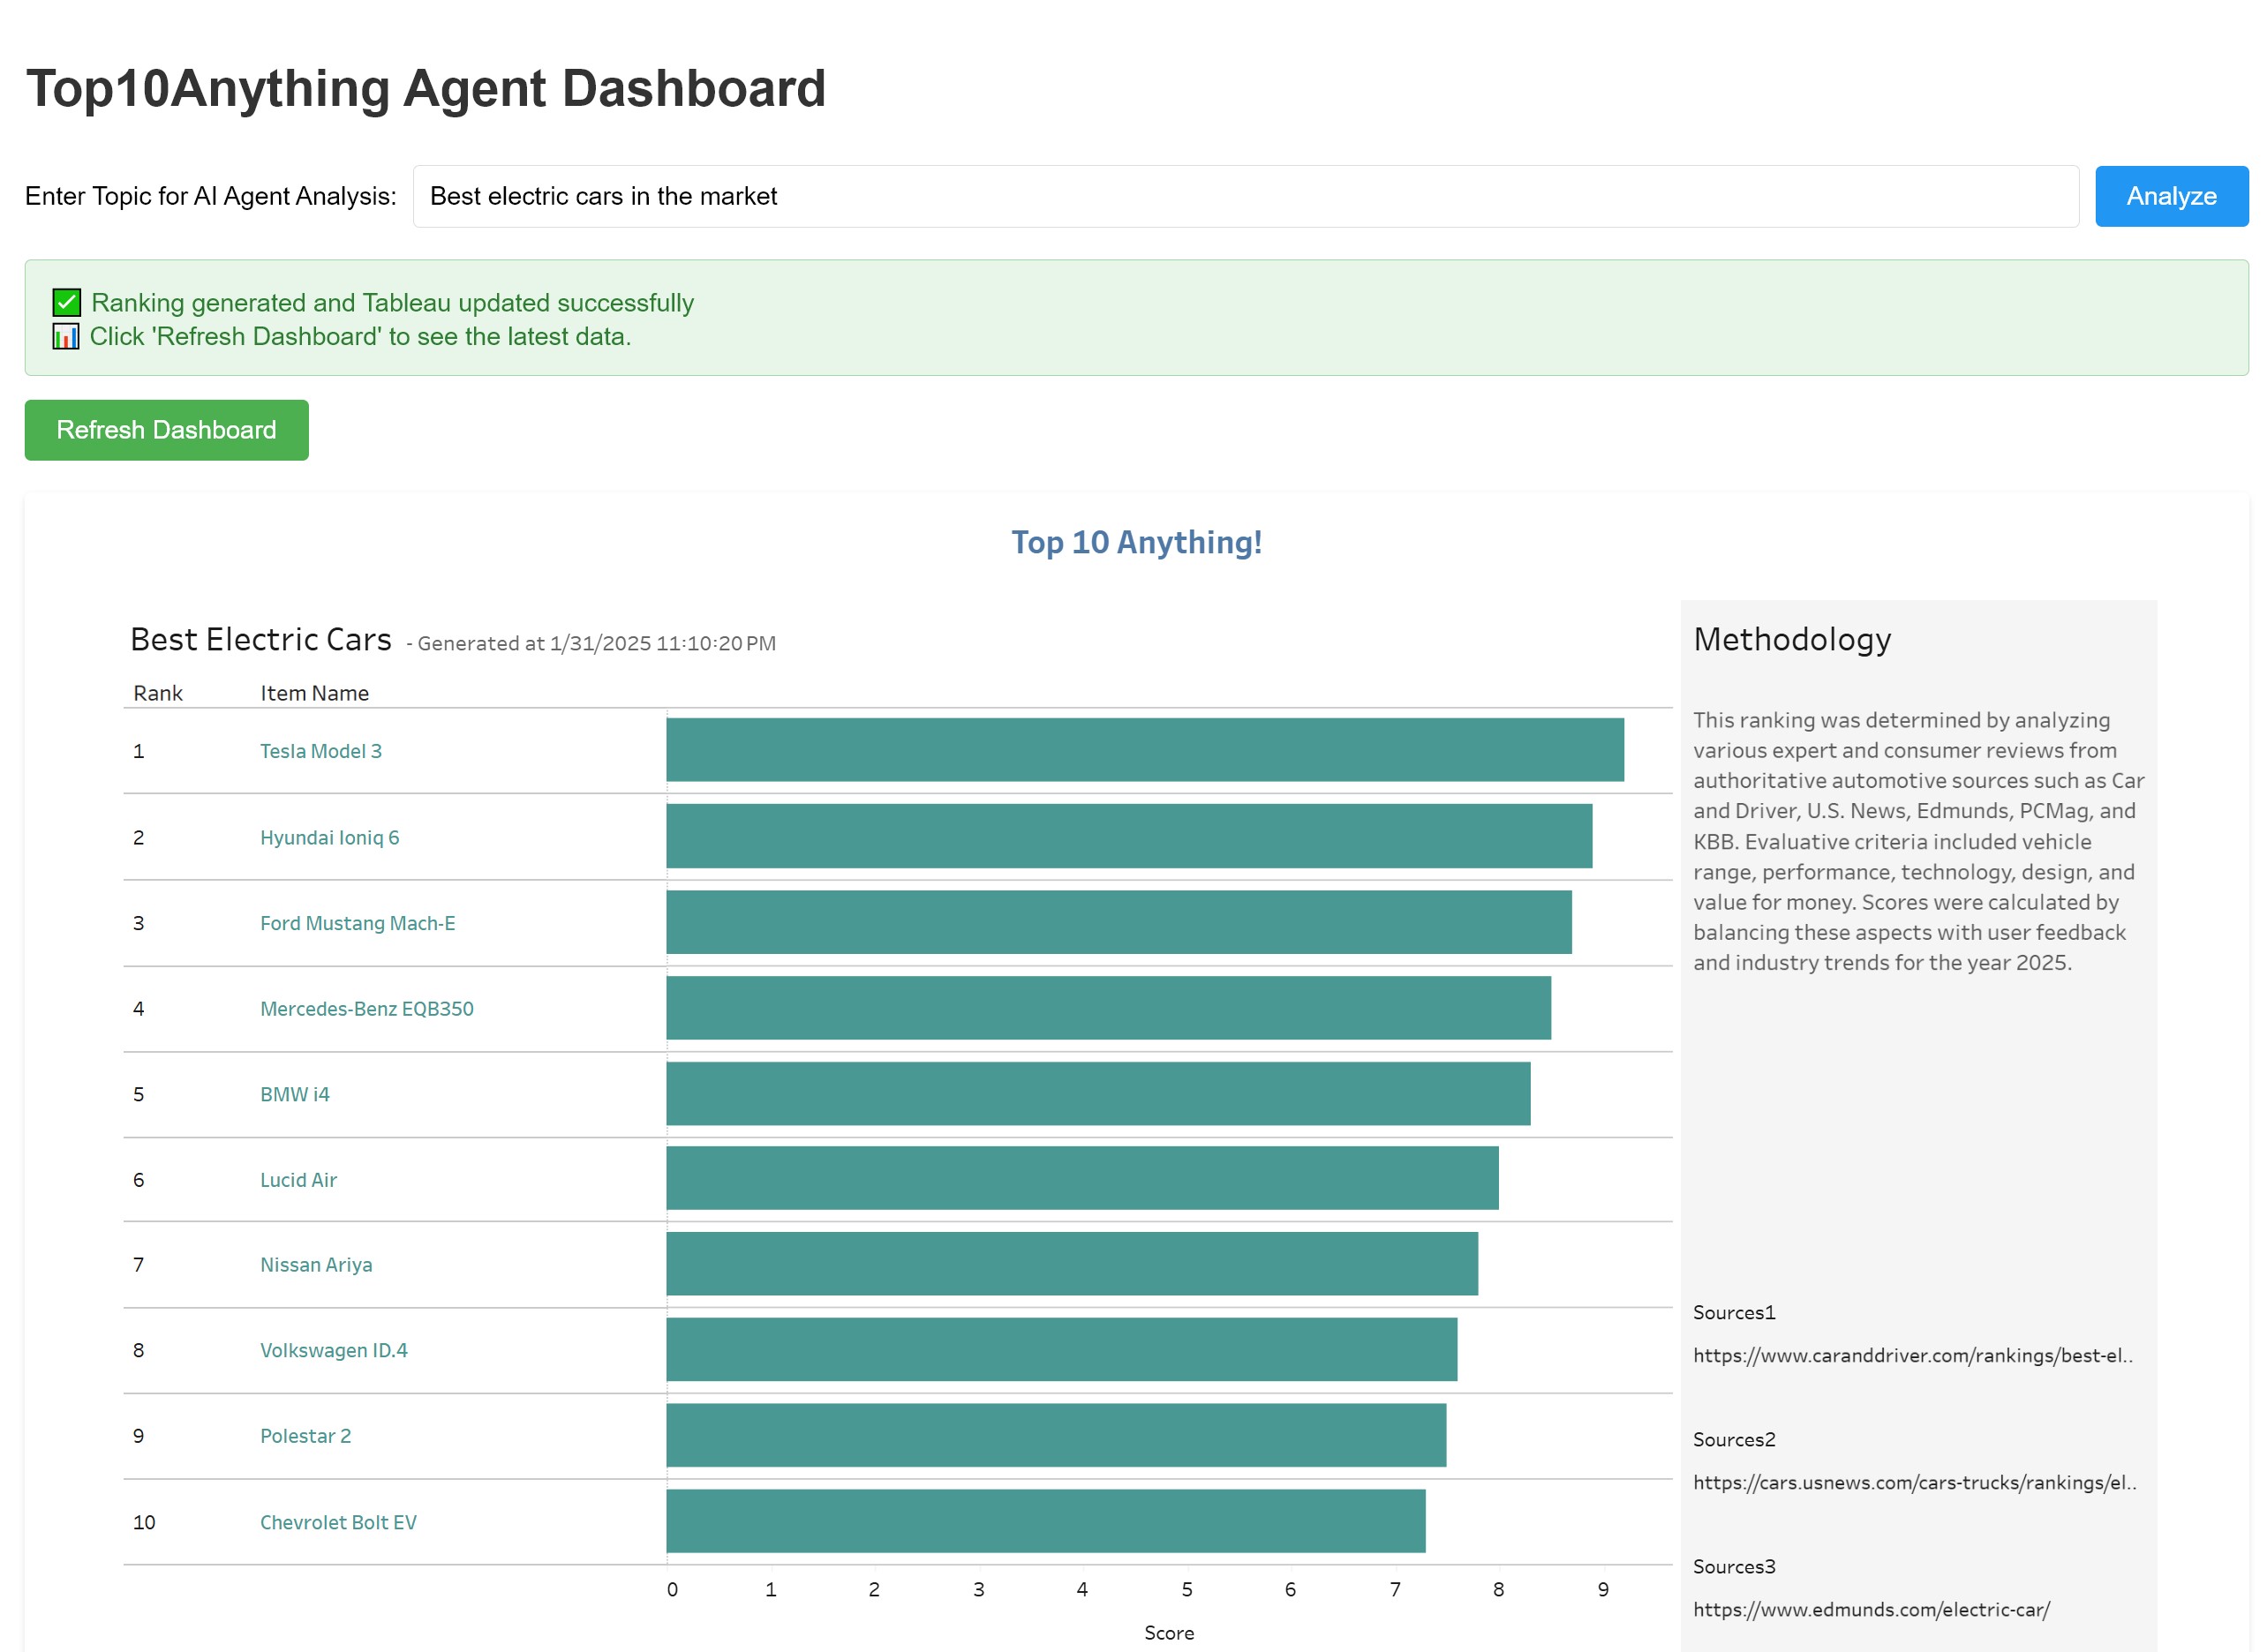Click the Top 10 Anything! dashboard title
2267x1652 pixels.
pos(1135,542)
